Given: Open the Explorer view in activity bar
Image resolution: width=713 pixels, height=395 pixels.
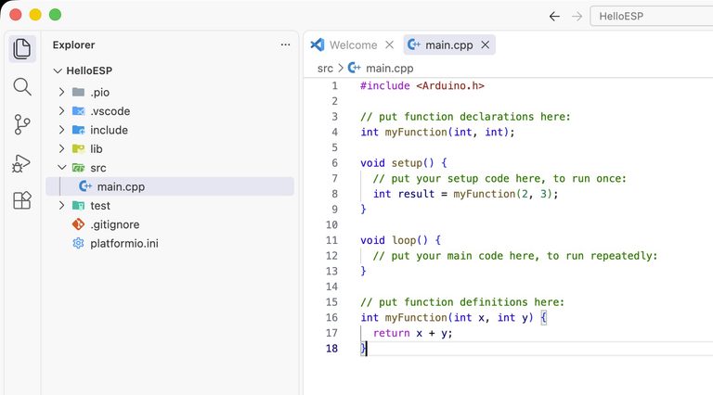Looking at the screenshot, I should [x=22, y=48].
